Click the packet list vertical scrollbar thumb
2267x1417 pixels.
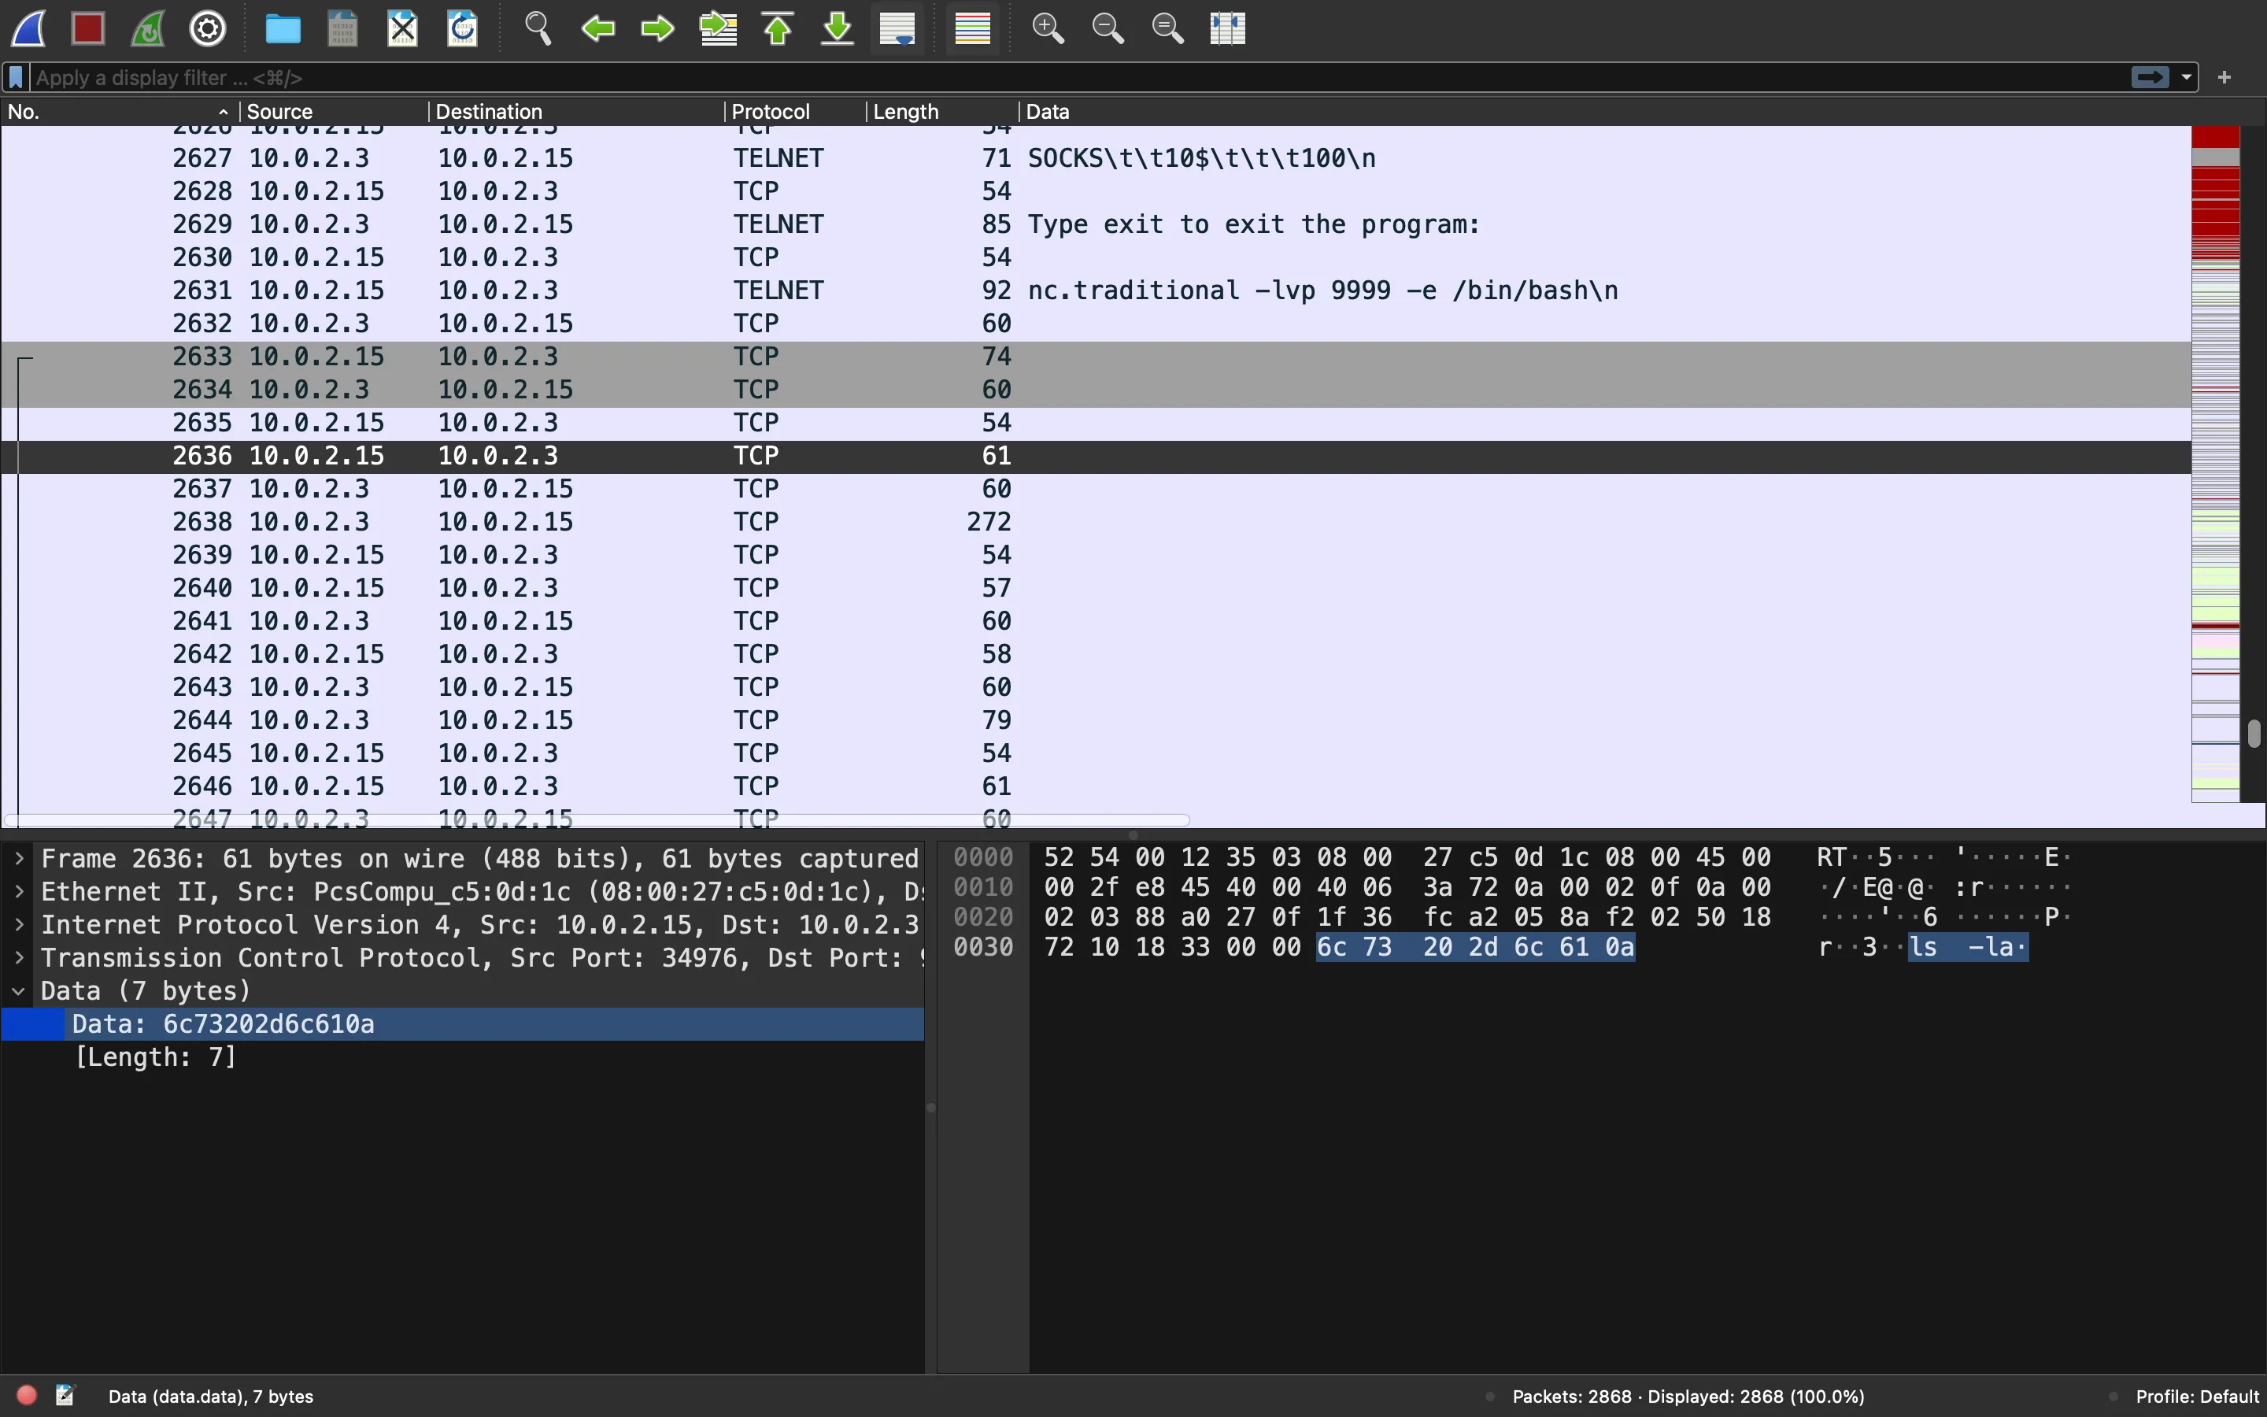click(2254, 733)
